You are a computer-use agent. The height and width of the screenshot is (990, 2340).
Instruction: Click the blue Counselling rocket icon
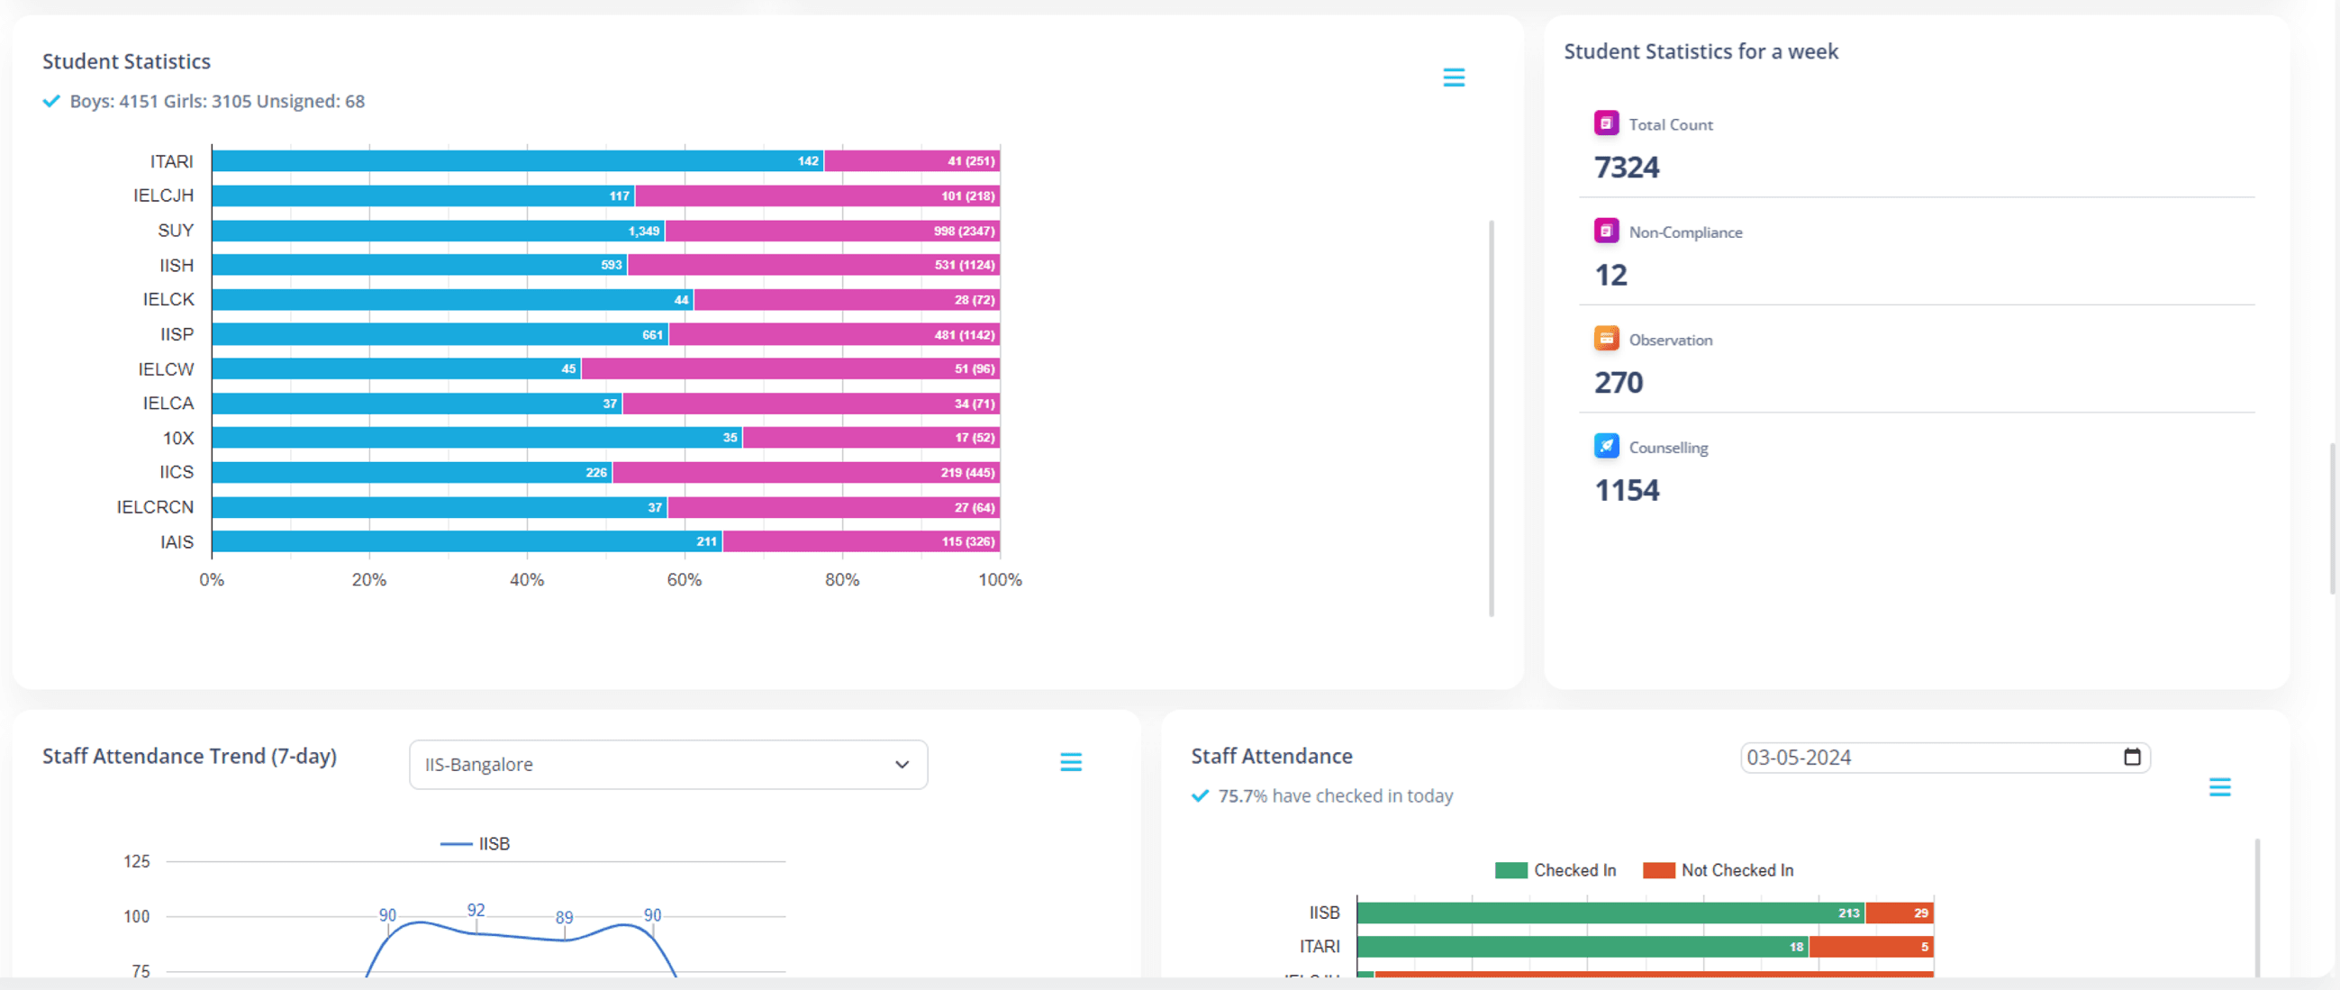tap(1606, 446)
